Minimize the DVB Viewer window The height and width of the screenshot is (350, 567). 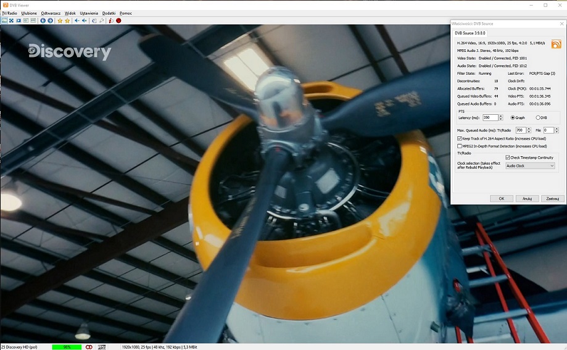531,5
